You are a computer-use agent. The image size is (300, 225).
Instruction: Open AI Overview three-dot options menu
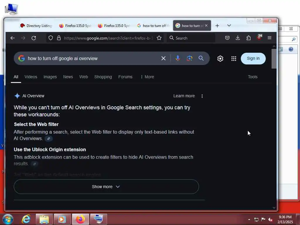click(202, 96)
